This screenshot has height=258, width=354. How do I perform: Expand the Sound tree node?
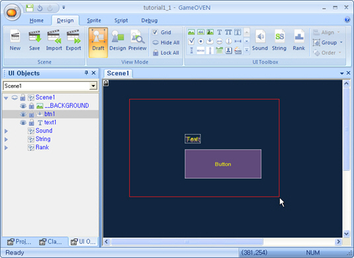pos(7,131)
